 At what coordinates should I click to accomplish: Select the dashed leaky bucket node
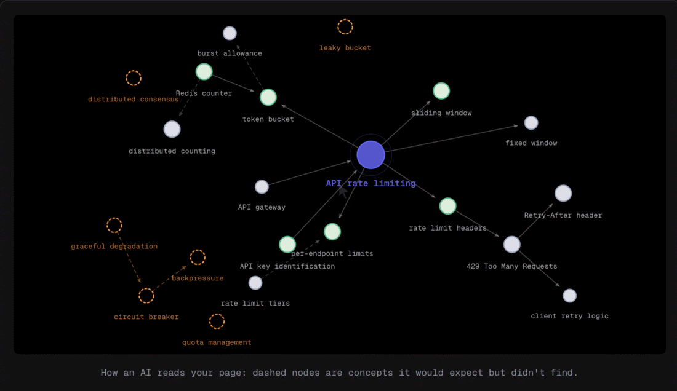tap(345, 27)
